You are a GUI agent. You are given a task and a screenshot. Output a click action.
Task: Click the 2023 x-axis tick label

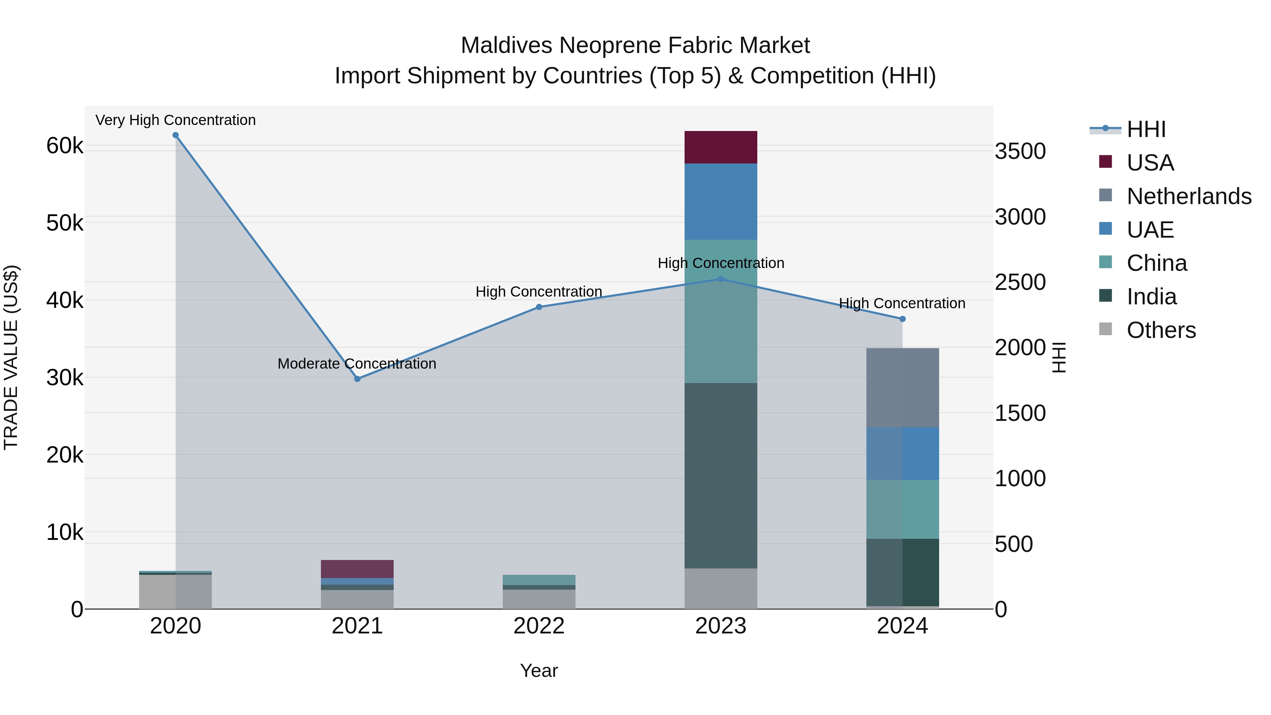[x=720, y=626]
